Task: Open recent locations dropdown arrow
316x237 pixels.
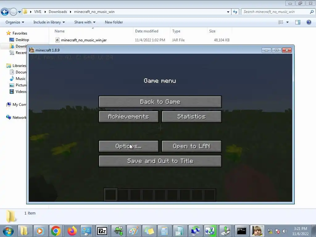Action: point(19,12)
